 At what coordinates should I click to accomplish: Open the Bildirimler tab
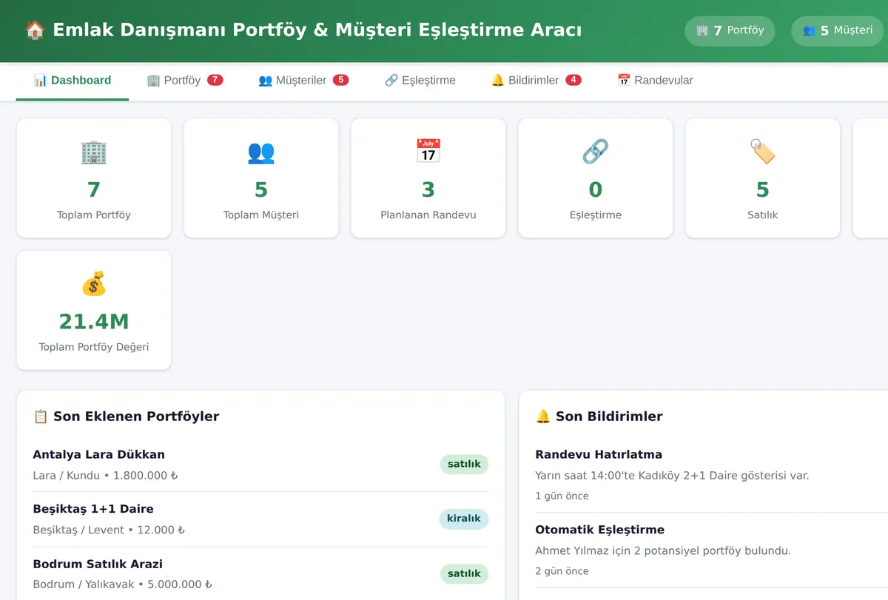536,81
